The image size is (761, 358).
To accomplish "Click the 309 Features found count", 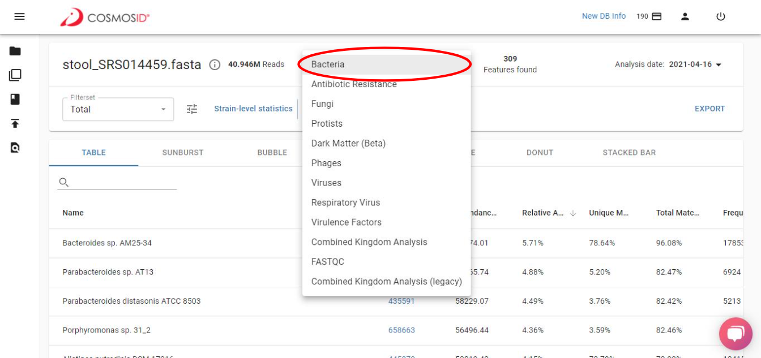I will coord(510,64).
